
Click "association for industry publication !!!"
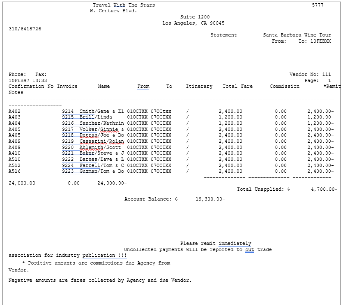(x=68, y=256)
